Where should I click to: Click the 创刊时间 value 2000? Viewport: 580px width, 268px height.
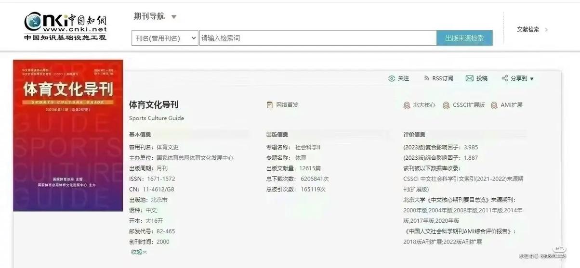click(163, 242)
